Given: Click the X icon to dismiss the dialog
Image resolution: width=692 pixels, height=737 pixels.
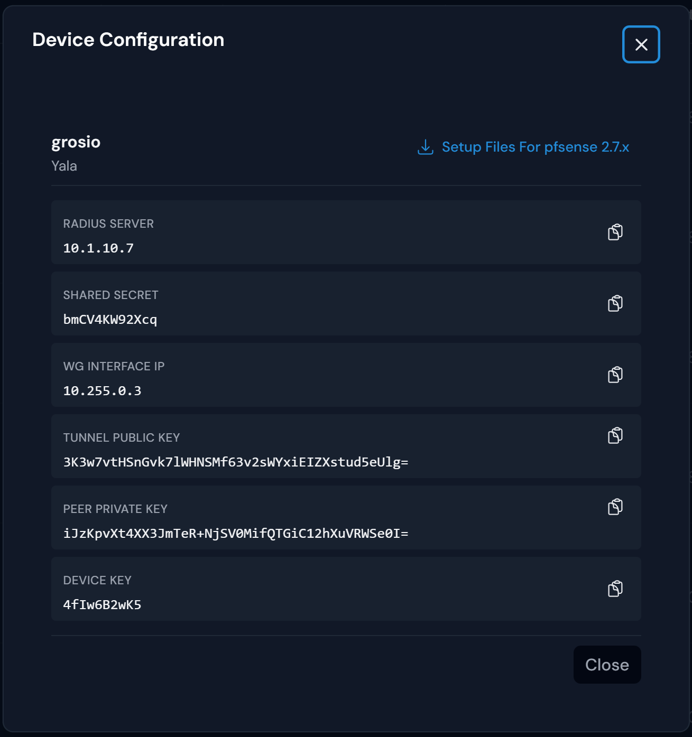Looking at the screenshot, I should [x=641, y=44].
